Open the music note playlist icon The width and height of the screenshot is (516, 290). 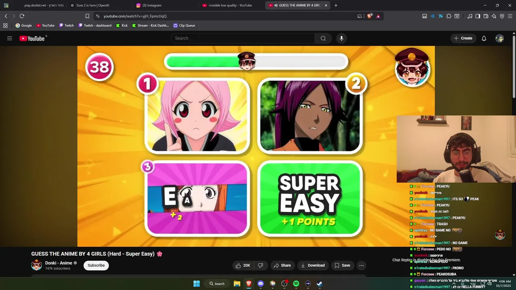(x=470, y=16)
